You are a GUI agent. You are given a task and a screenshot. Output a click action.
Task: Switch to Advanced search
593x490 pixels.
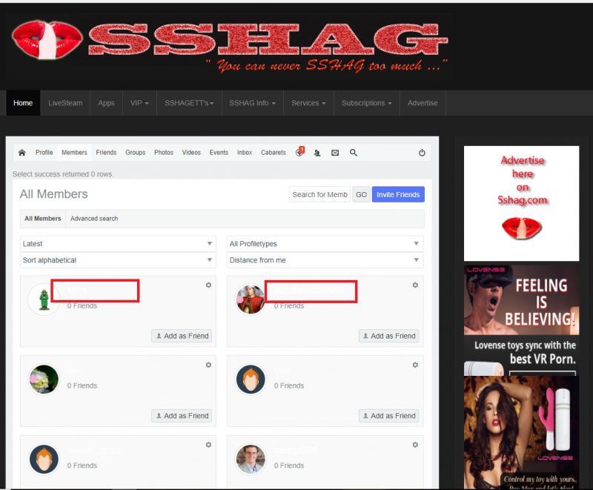(x=94, y=219)
